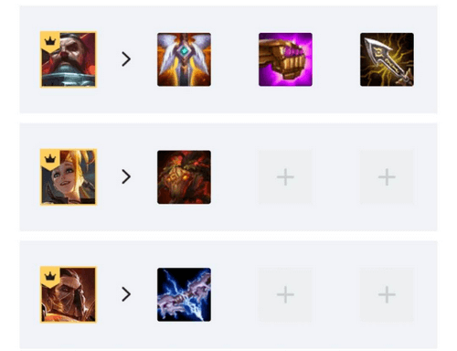Expand the chevron beside the masked champion
457x351 pixels.
pyautogui.click(x=126, y=294)
